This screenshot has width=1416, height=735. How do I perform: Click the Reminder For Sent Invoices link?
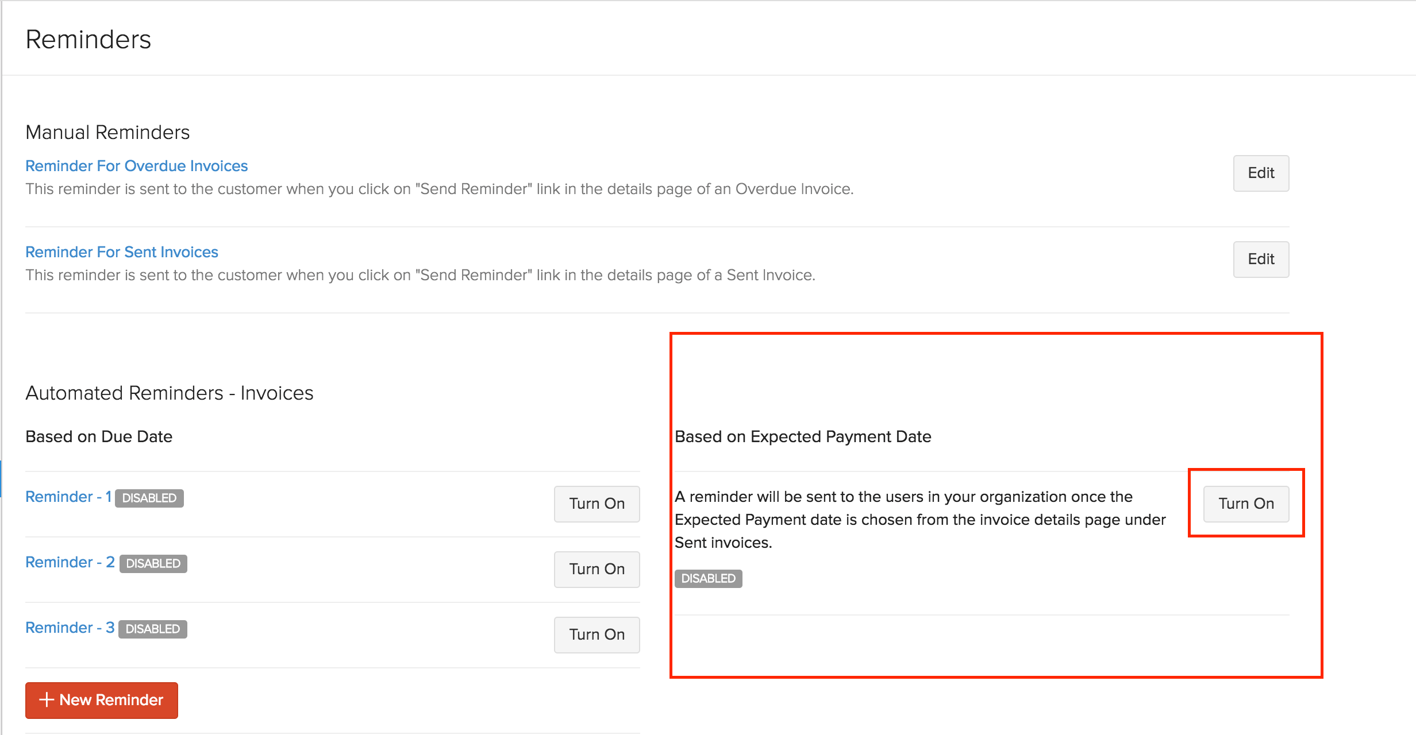pyautogui.click(x=122, y=252)
